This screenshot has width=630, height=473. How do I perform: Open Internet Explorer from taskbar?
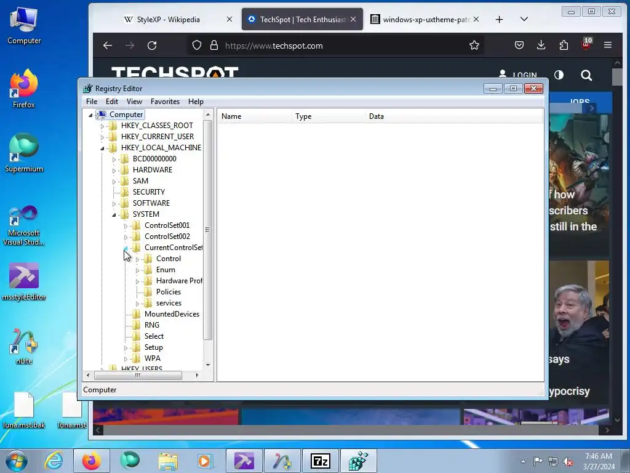click(x=54, y=461)
